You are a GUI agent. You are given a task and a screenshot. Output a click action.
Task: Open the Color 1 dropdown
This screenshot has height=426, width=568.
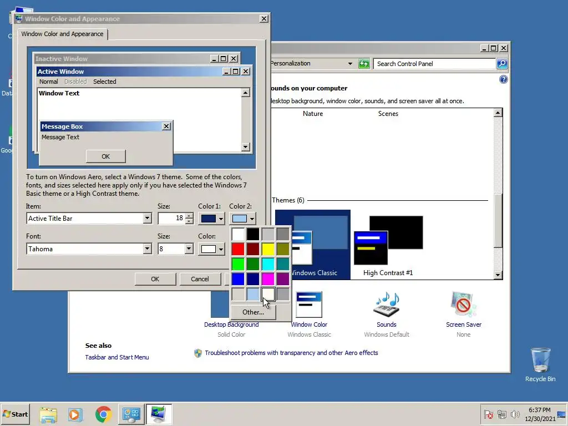pos(211,219)
